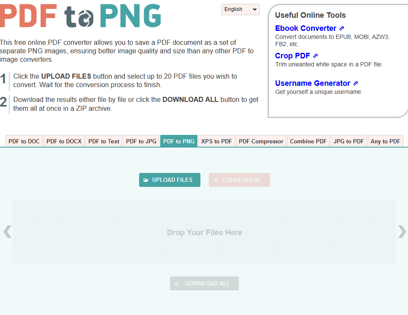Click the left chevron beside the file queue
This screenshot has height=315, width=408.
point(7,232)
